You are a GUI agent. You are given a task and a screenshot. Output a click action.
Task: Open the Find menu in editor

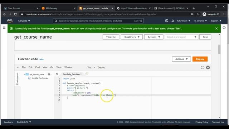pyautogui.click(x=37, y=67)
